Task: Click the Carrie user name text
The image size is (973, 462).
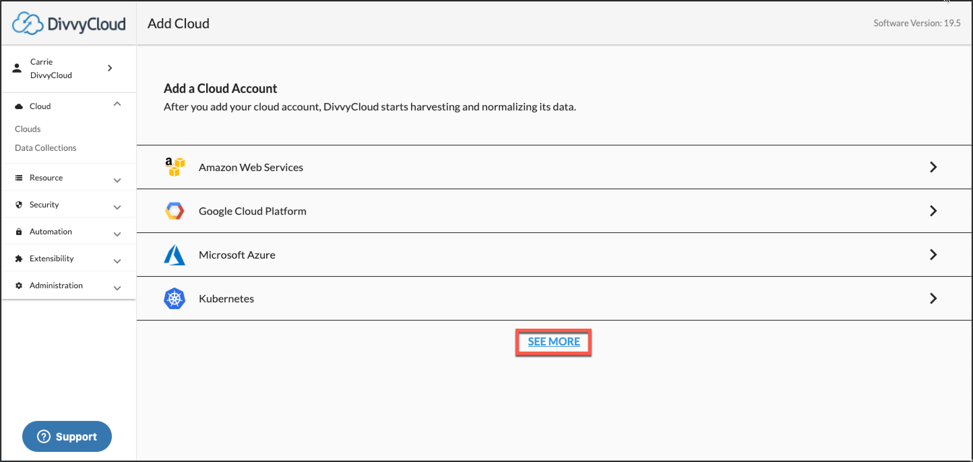Action: [x=41, y=62]
